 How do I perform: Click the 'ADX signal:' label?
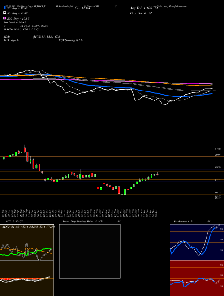11,40
